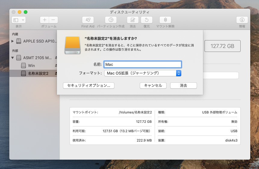This screenshot has height=169, width=259.
Task: Open the フォーマット format dropdown
Action: pos(142,73)
